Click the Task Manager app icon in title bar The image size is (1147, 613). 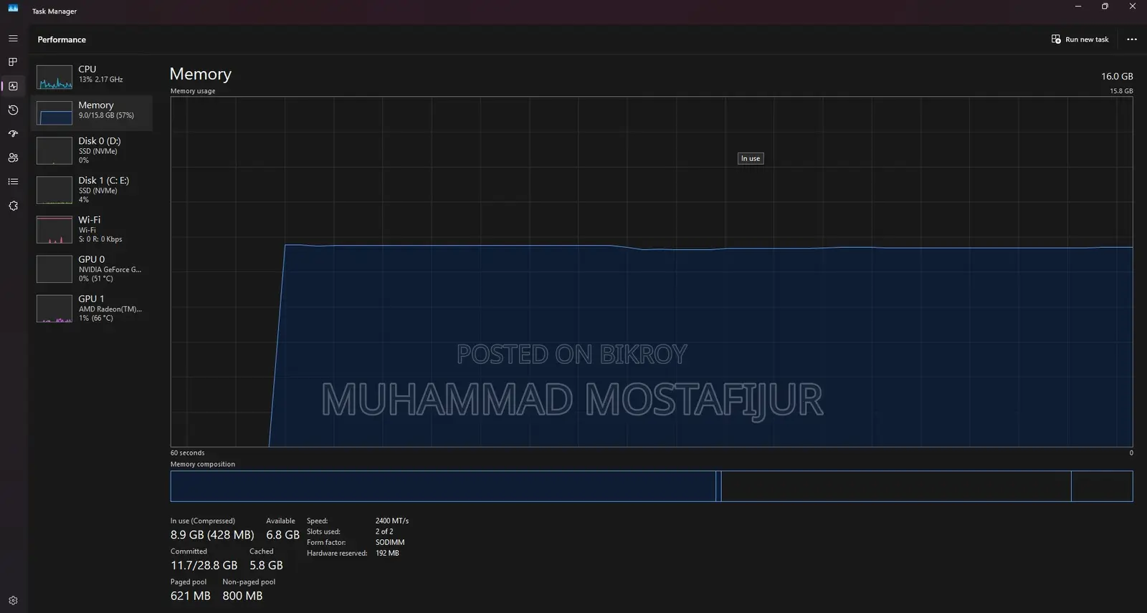tap(13, 8)
